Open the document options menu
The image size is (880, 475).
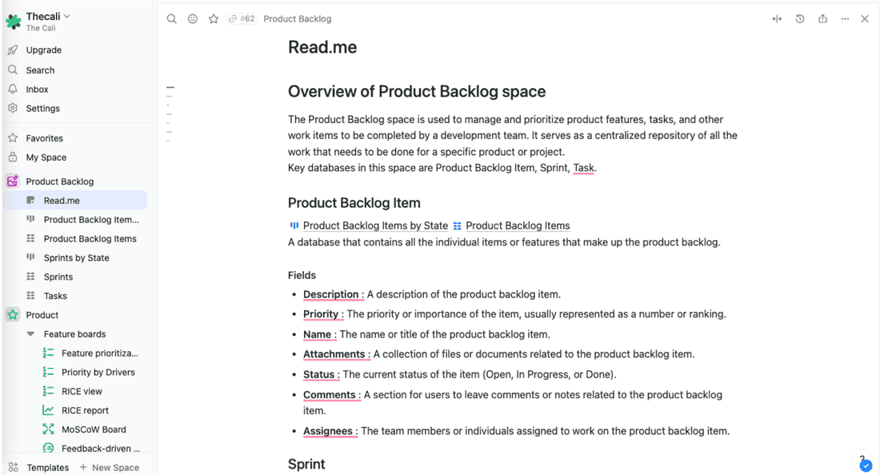[844, 18]
